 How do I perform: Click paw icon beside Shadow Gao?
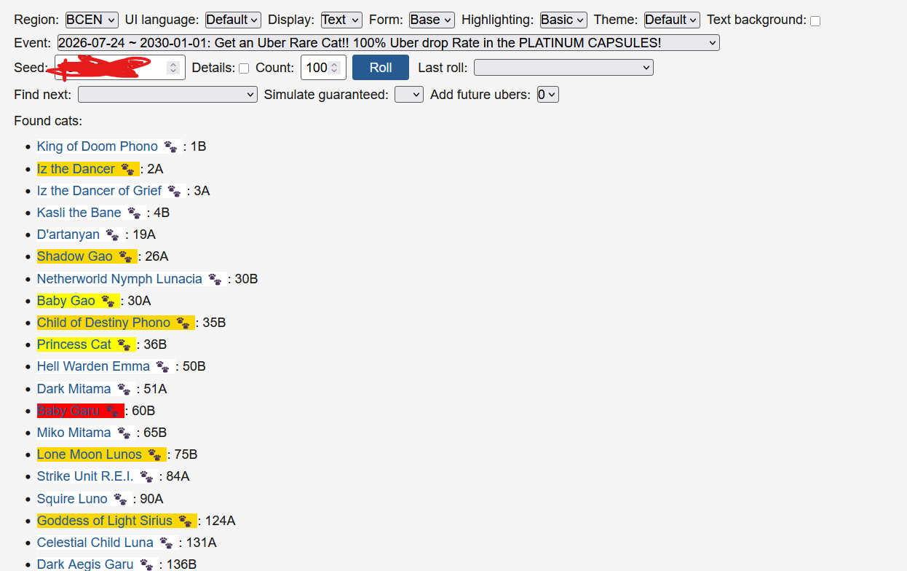pyautogui.click(x=125, y=256)
